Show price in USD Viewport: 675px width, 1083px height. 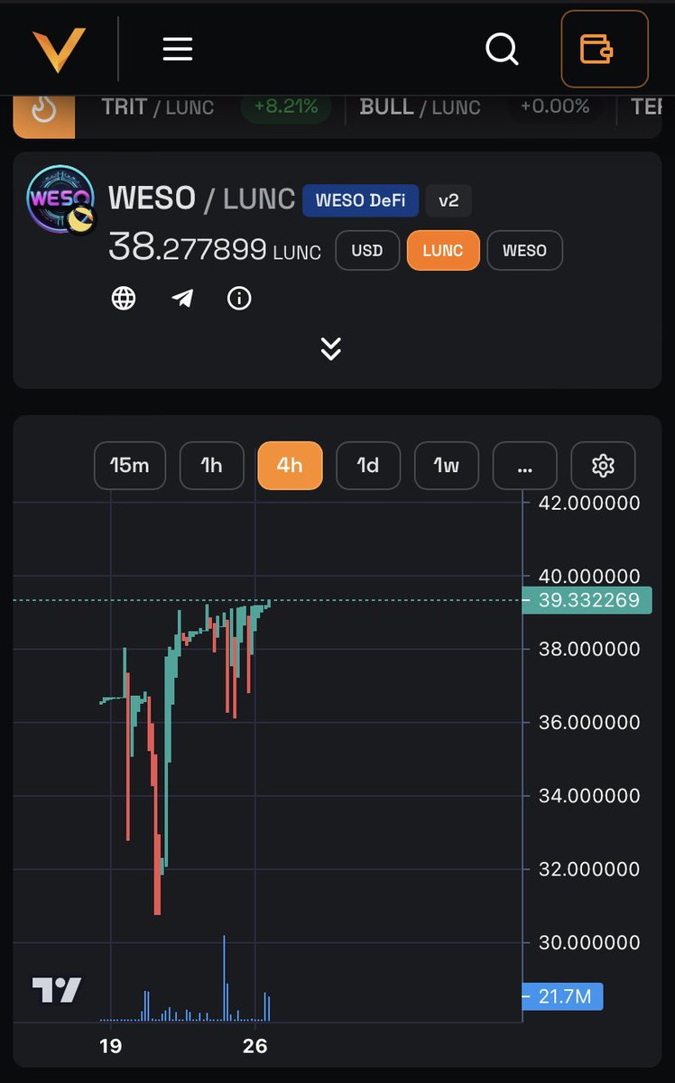point(367,250)
